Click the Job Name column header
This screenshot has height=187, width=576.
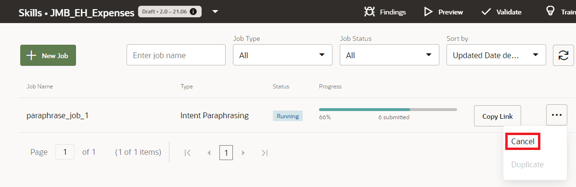coord(39,87)
